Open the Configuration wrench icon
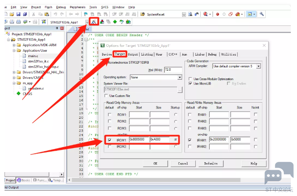The width and height of the screenshot is (297, 196). 262,14
